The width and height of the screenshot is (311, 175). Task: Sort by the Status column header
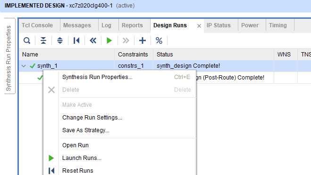tap(213, 55)
